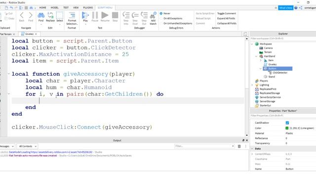Open the HOME ribbon tab
This screenshot has height=178, width=316.
pos(42,8)
